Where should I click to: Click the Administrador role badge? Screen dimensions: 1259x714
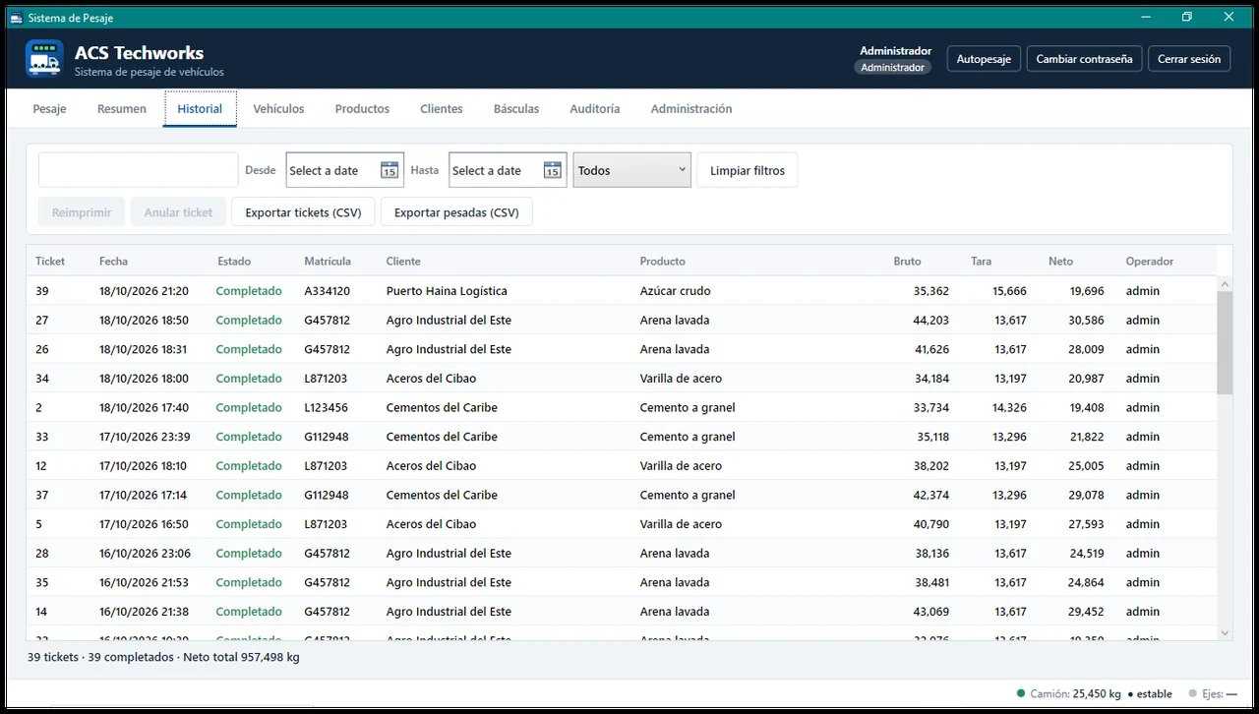892,67
